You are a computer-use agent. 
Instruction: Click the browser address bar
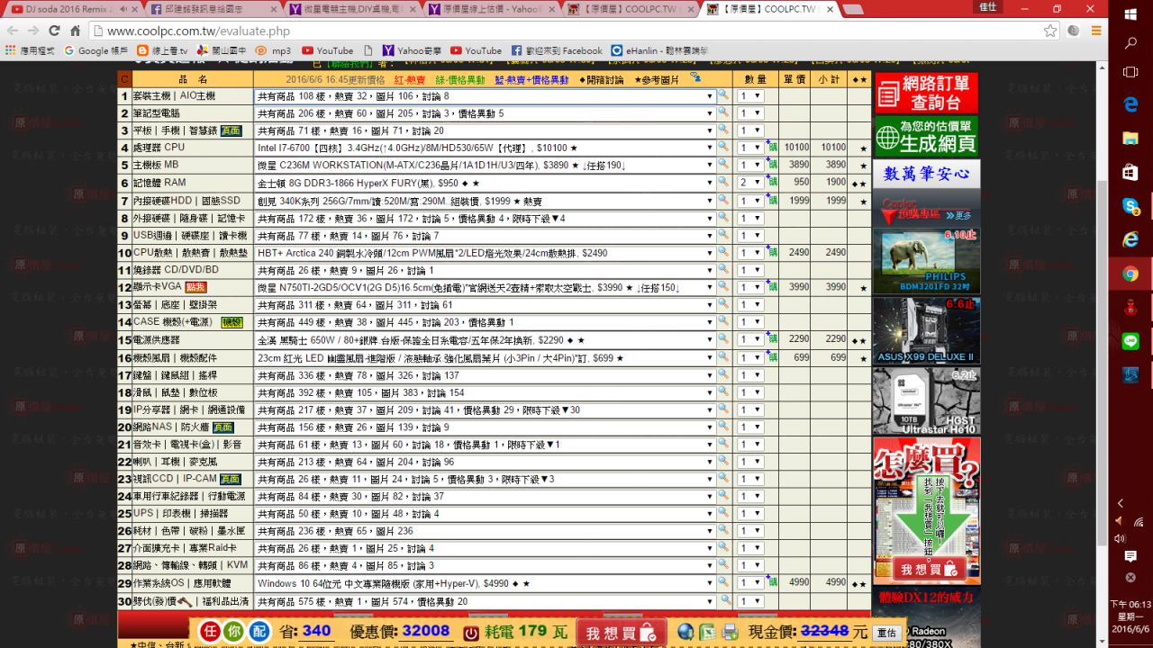point(567,31)
